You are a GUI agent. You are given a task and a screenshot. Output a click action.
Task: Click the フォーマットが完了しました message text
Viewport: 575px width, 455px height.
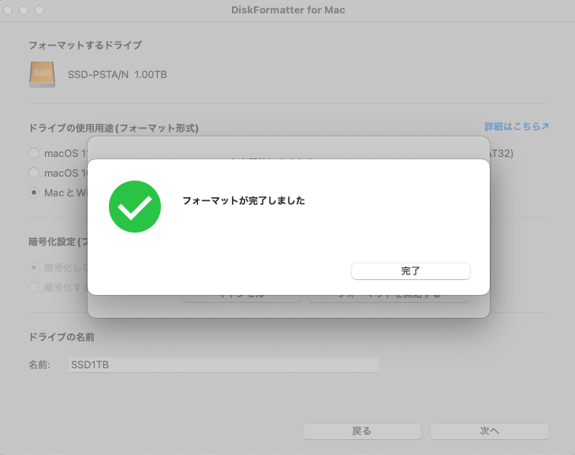click(243, 201)
